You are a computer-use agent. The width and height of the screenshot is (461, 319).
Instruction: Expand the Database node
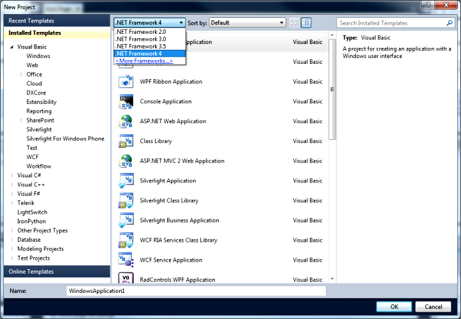12,240
